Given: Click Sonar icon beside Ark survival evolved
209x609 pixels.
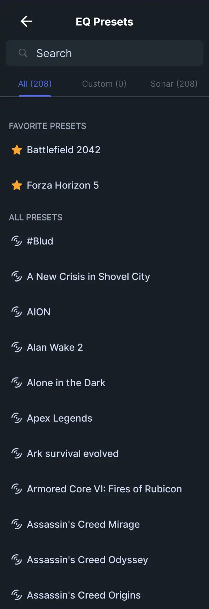Looking at the screenshot, I should tap(17, 453).
